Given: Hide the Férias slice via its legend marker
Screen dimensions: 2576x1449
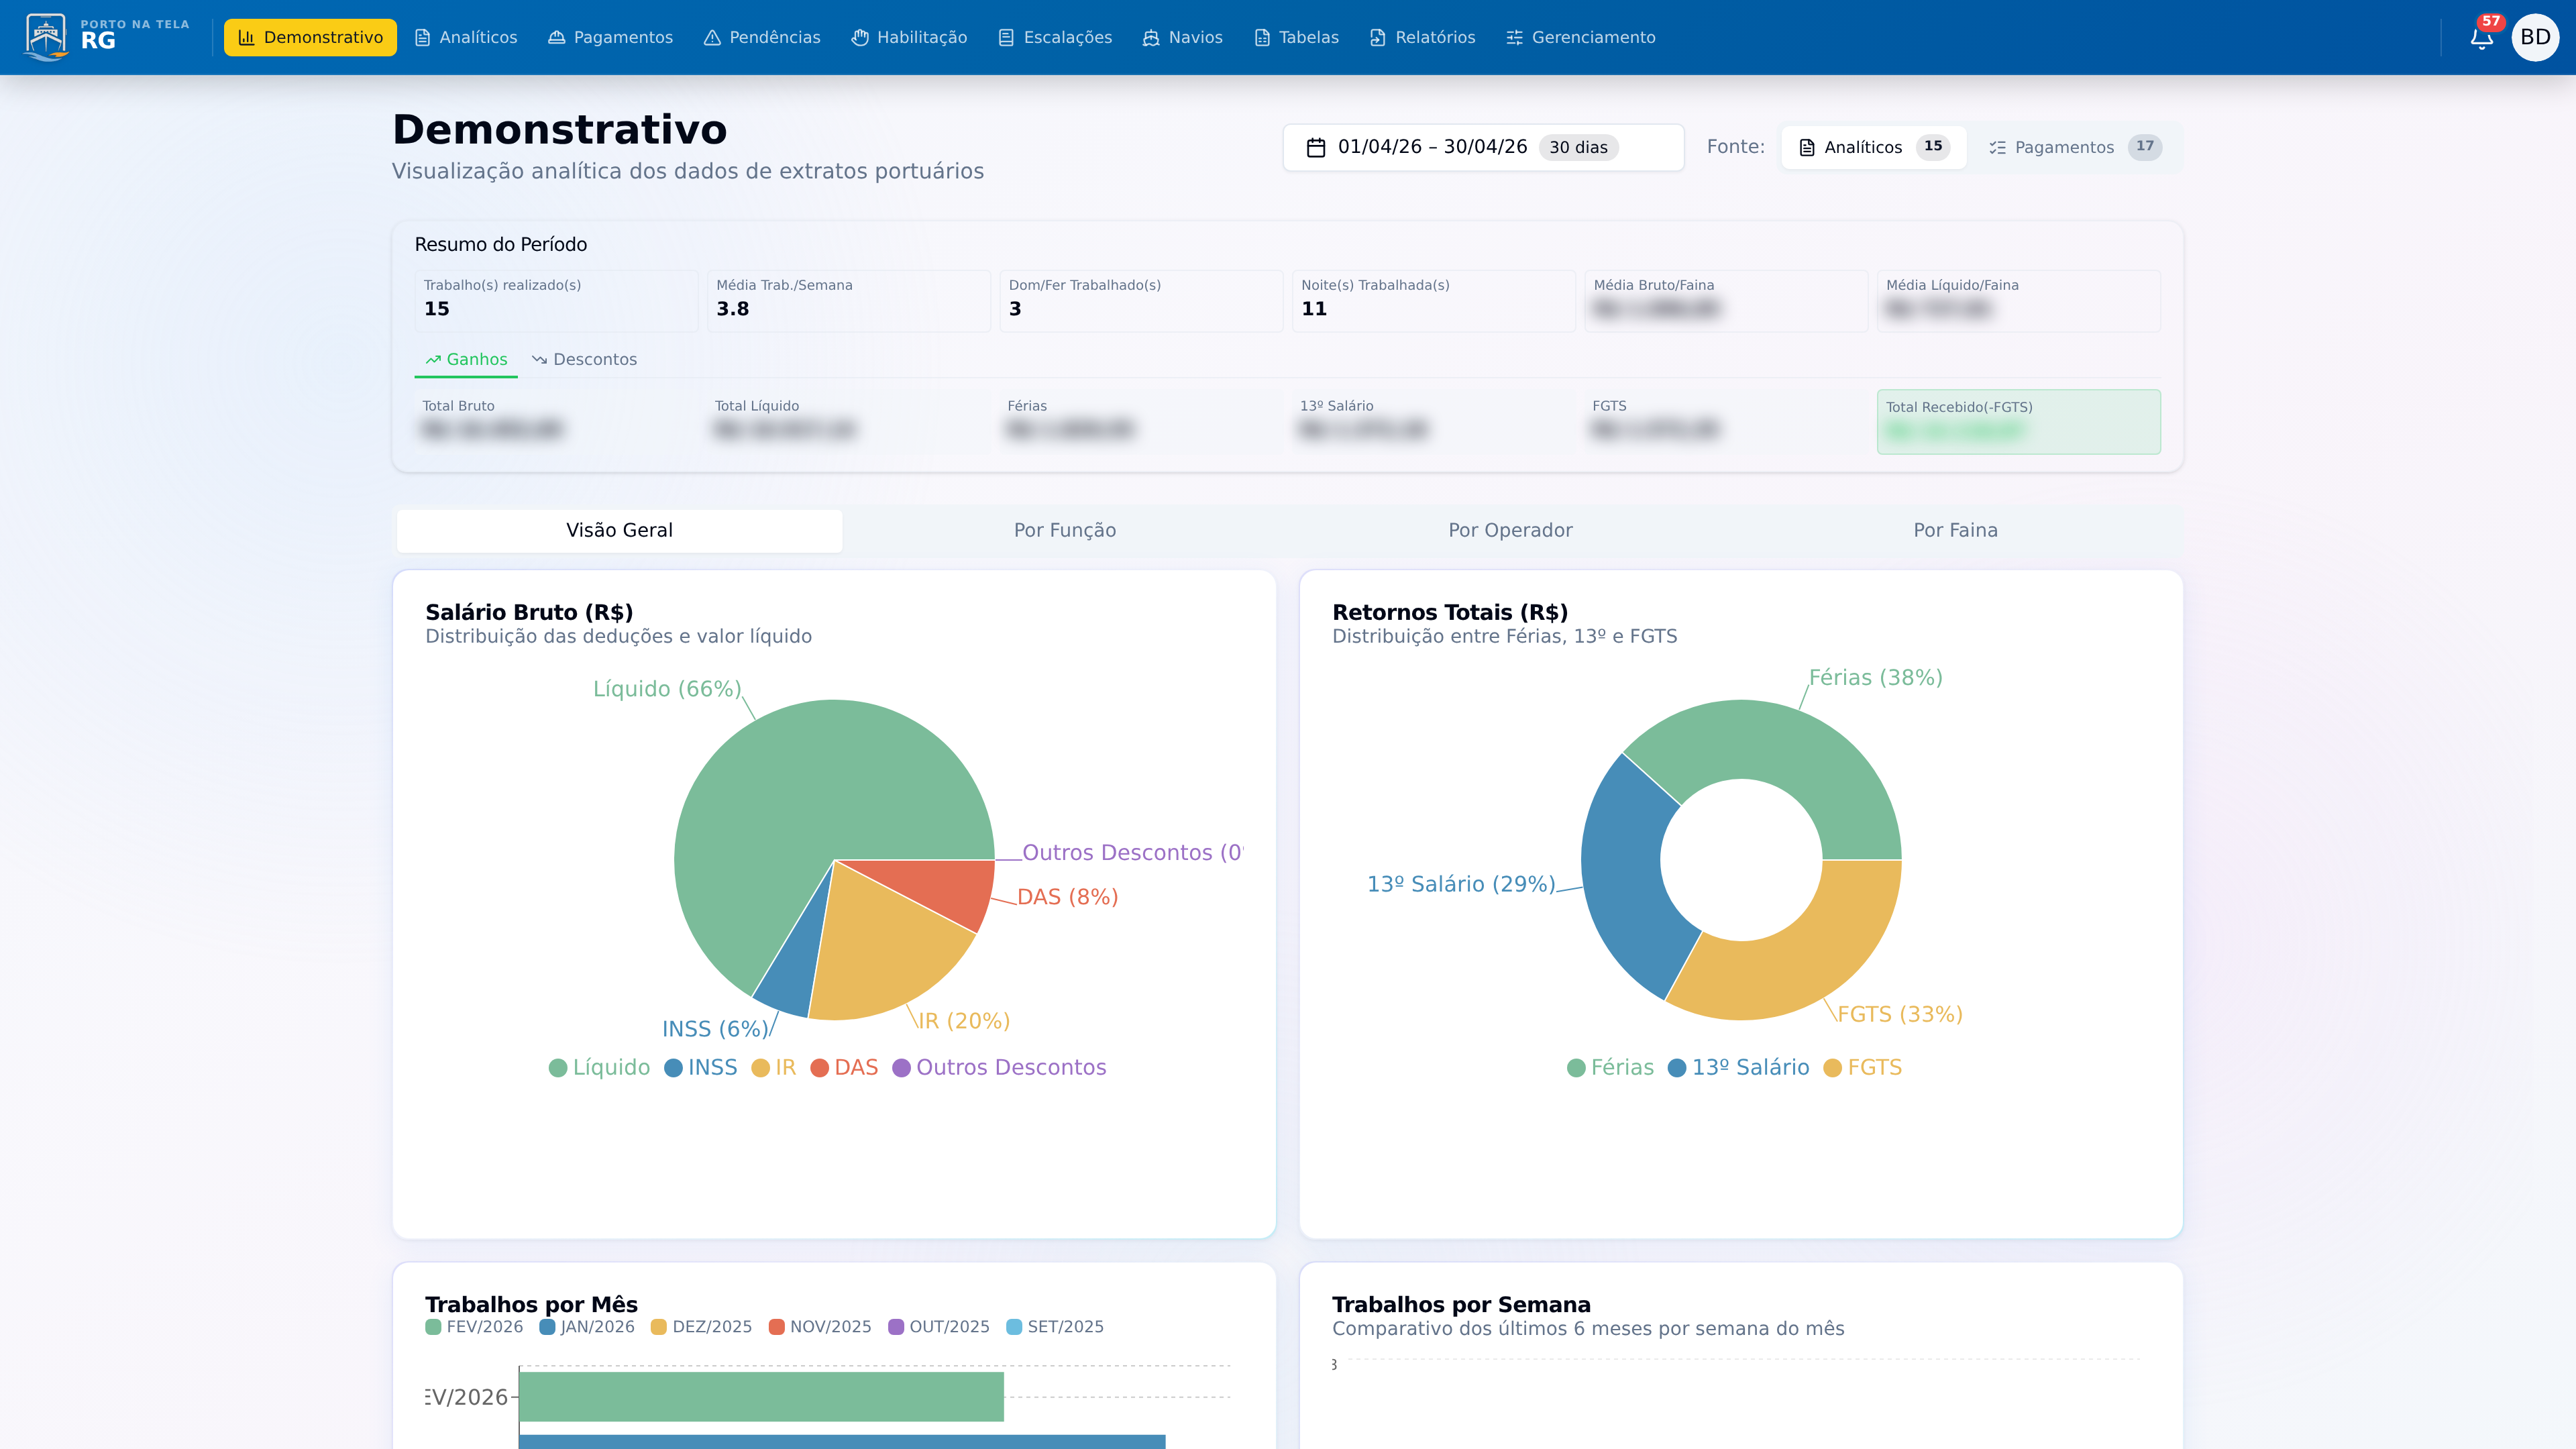Looking at the screenshot, I should click(x=1576, y=1067).
